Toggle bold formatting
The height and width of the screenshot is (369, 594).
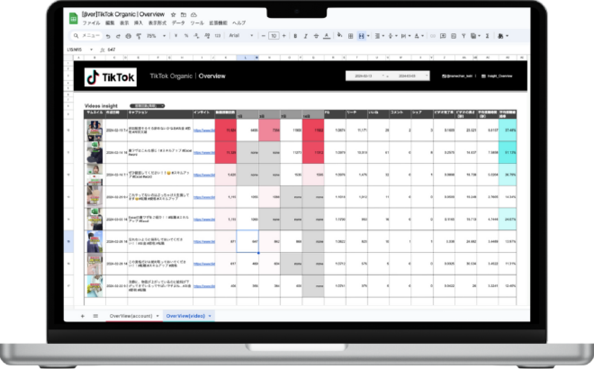295,36
